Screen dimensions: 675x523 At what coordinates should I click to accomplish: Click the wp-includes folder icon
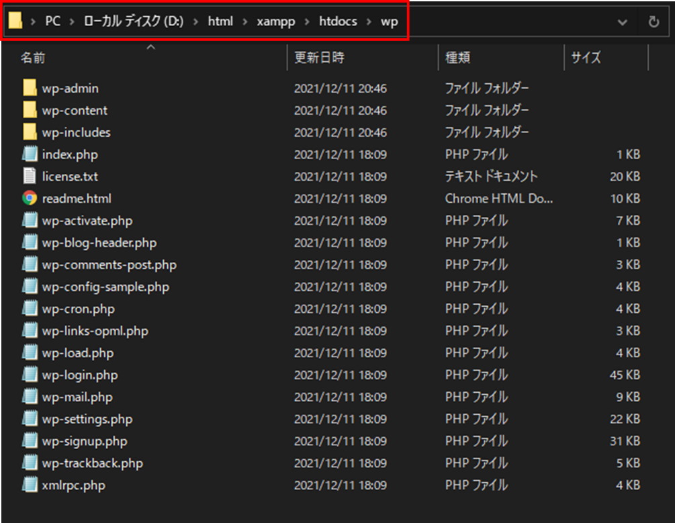click(29, 132)
